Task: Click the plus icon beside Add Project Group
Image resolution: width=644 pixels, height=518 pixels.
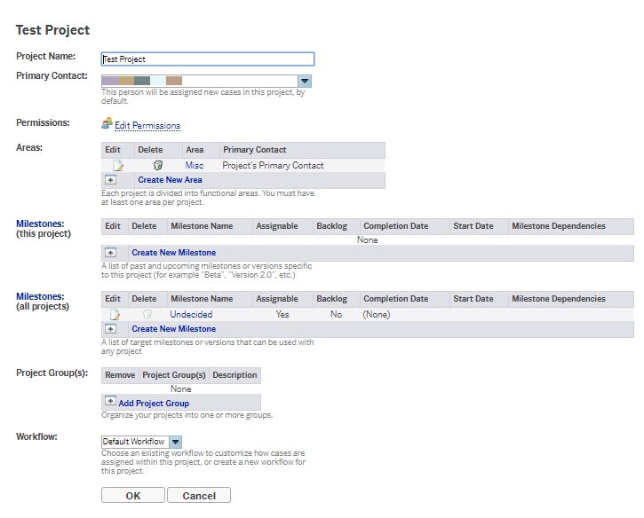Action: click(x=111, y=403)
